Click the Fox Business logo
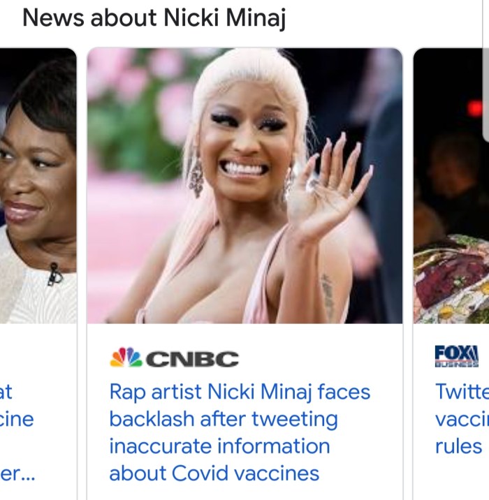 (457, 356)
